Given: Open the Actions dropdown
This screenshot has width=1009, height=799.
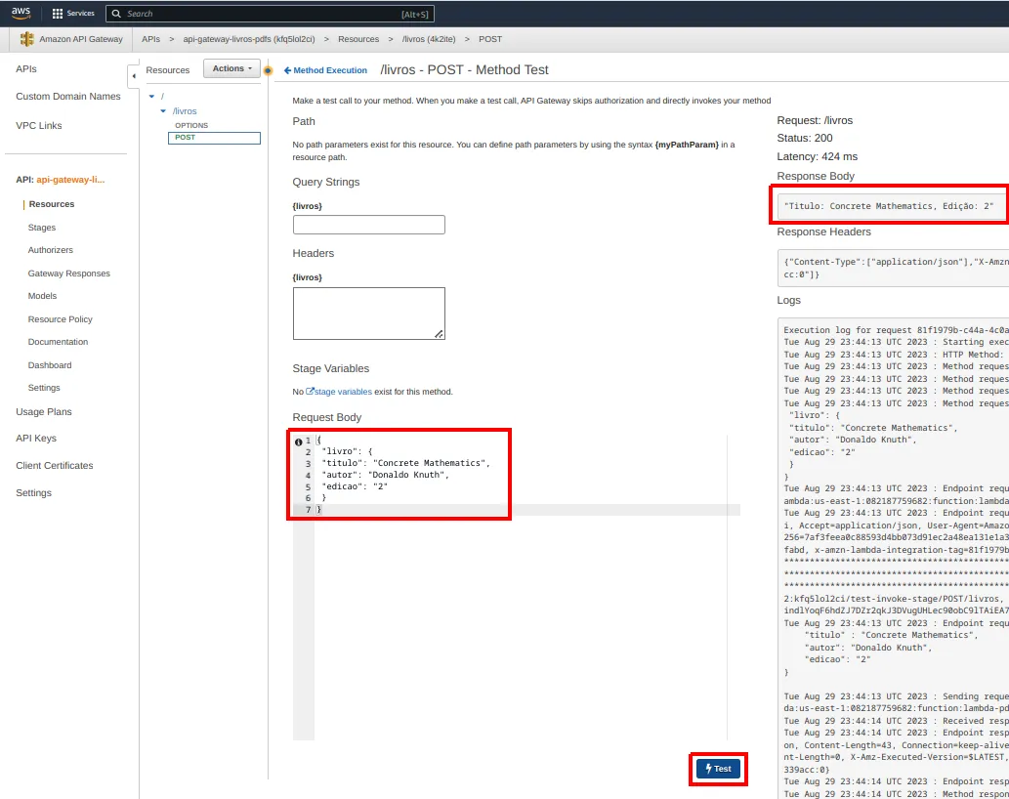Looking at the screenshot, I should [x=231, y=68].
